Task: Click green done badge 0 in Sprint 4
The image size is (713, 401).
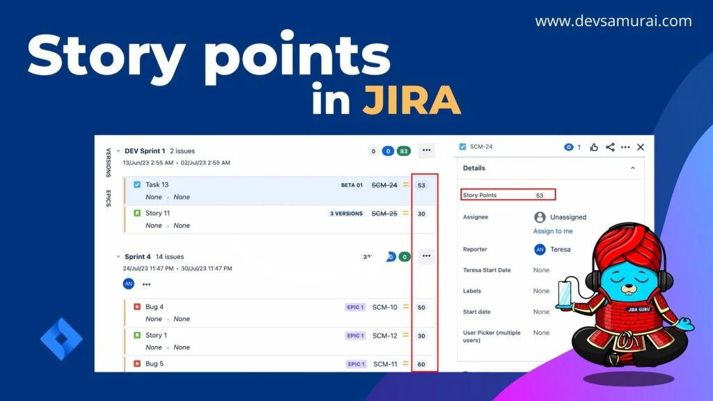Action: 405,256
